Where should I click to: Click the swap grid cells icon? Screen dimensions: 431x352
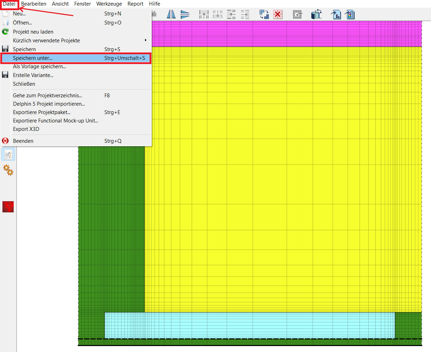tap(264, 14)
